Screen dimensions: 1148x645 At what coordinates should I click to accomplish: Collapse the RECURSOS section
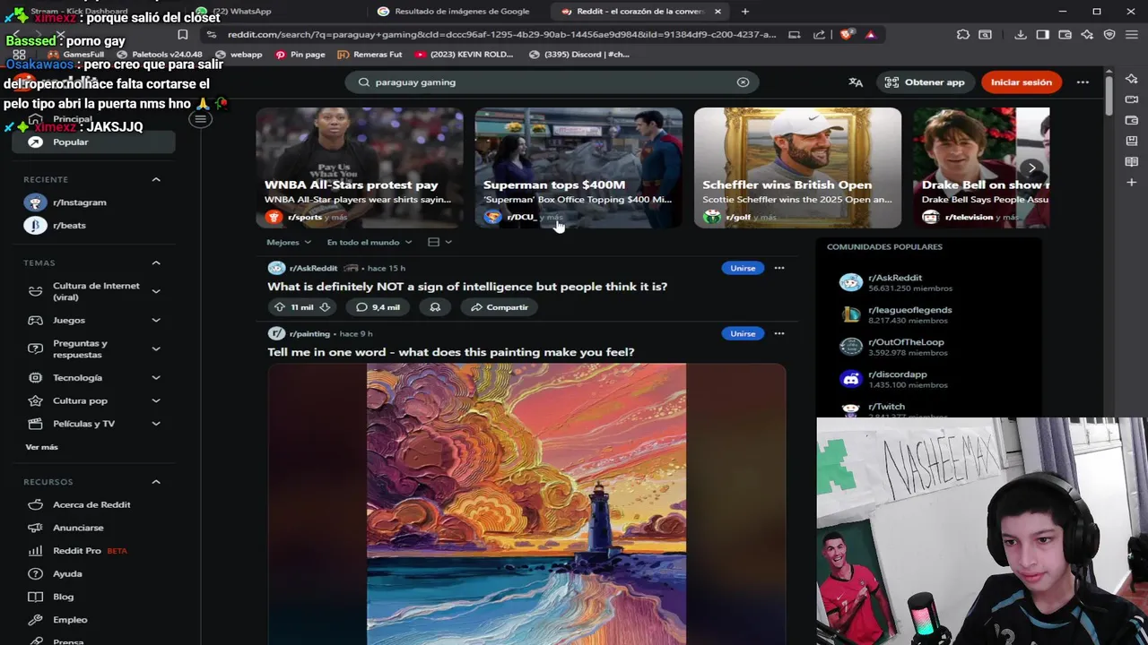(156, 482)
